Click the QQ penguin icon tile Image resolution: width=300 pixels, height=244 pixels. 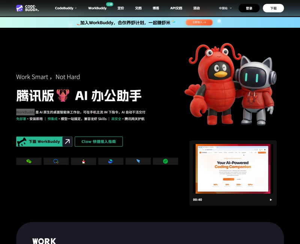83,161
